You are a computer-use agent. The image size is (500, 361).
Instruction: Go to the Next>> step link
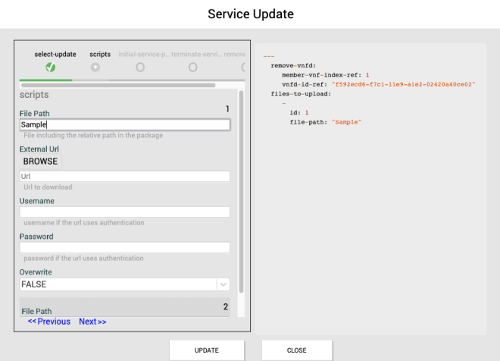pyautogui.click(x=92, y=322)
